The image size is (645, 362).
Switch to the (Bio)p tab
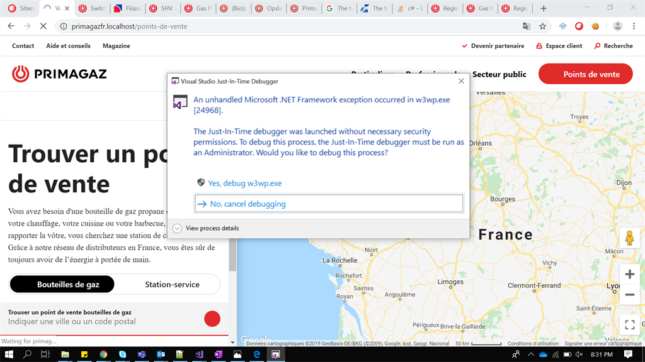(234, 8)
